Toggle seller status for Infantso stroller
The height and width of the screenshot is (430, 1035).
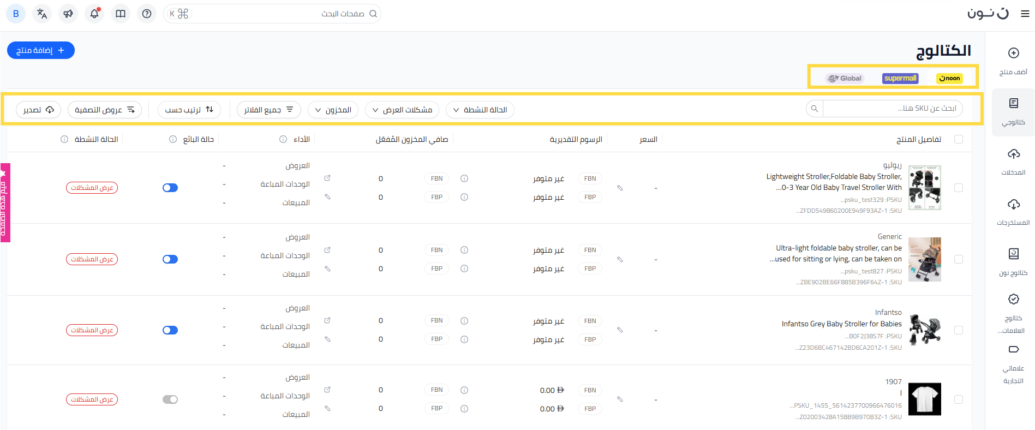pos(170,330)
